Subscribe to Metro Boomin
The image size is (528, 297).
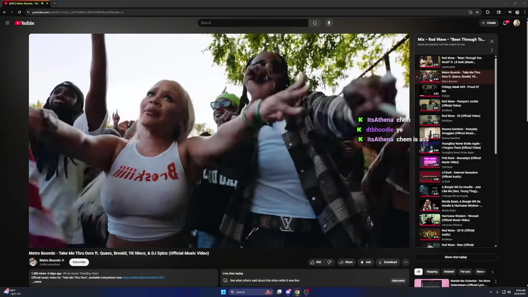click(x=79, y=262)
